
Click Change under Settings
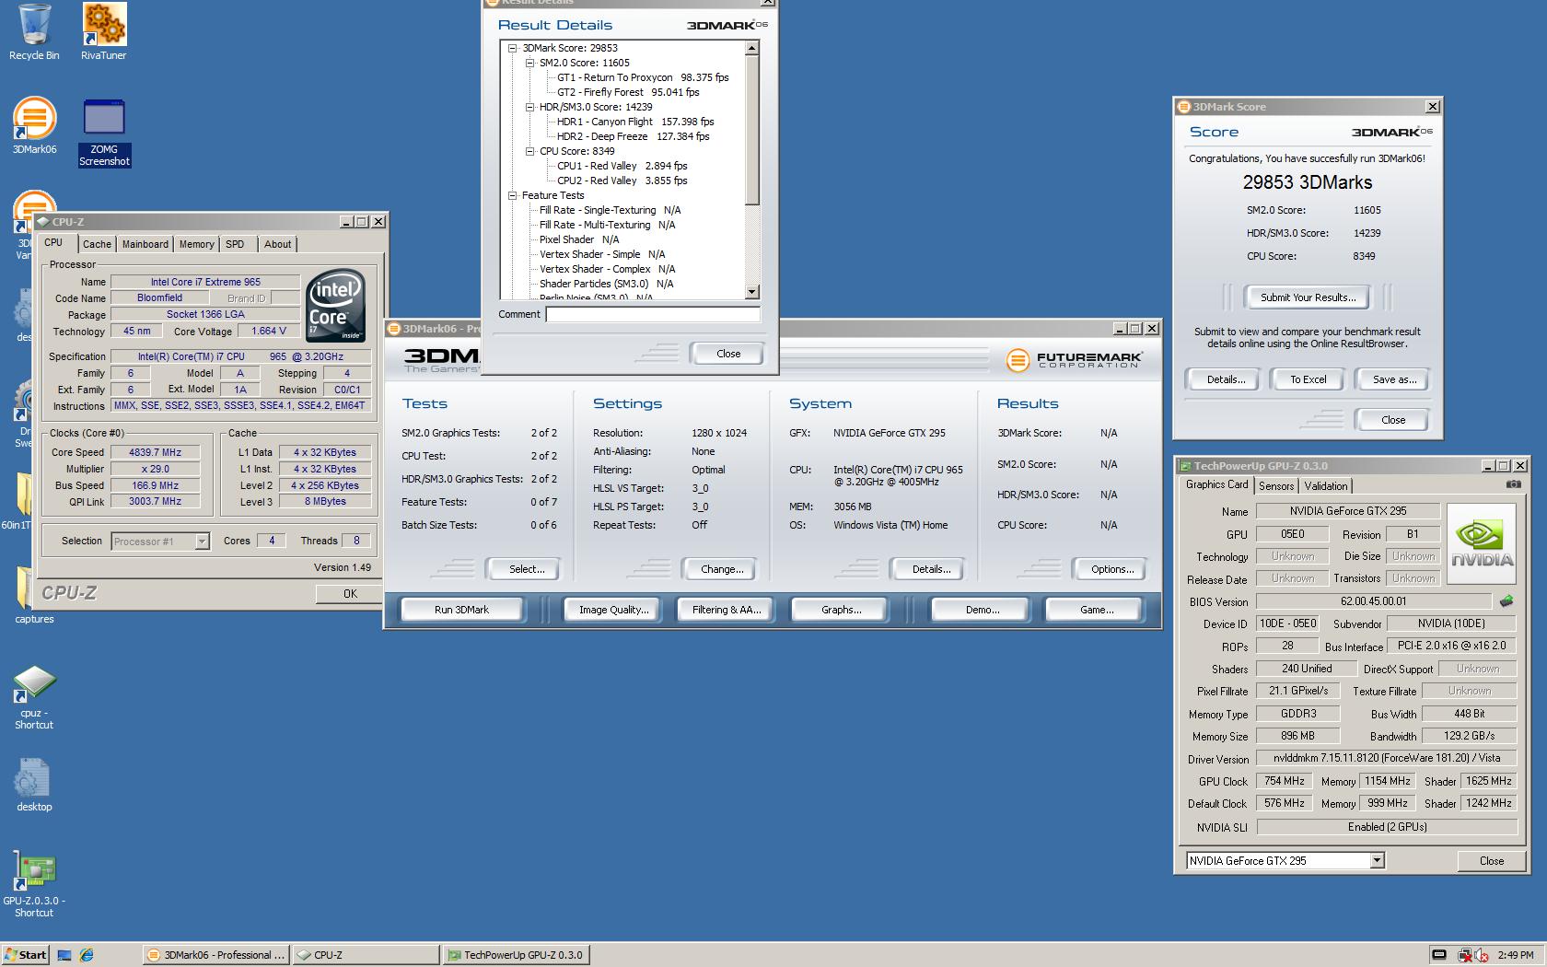click(722, 569)
